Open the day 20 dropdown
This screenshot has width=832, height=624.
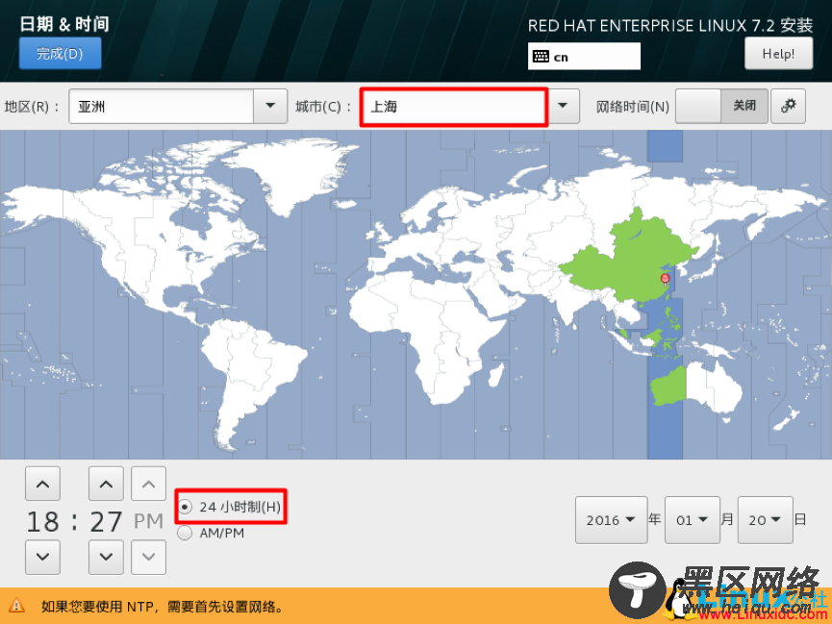[765, 520]
